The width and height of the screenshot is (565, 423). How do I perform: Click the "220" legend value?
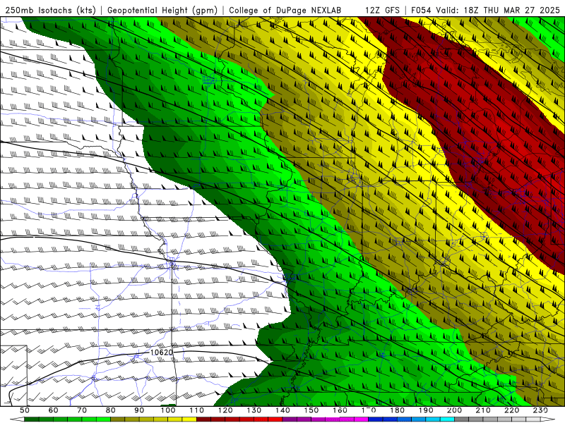pyautogui.click(x=512, y=410)
